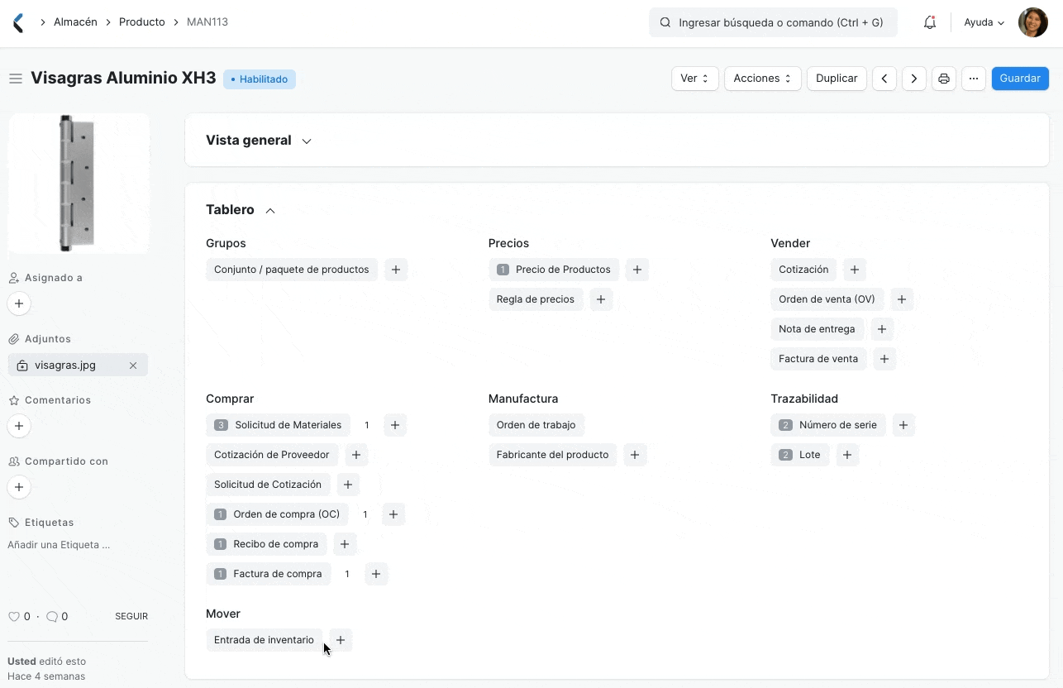The image size is (1063, 688).
Task: Open Precio de Productos list
Action: (554, 270)
